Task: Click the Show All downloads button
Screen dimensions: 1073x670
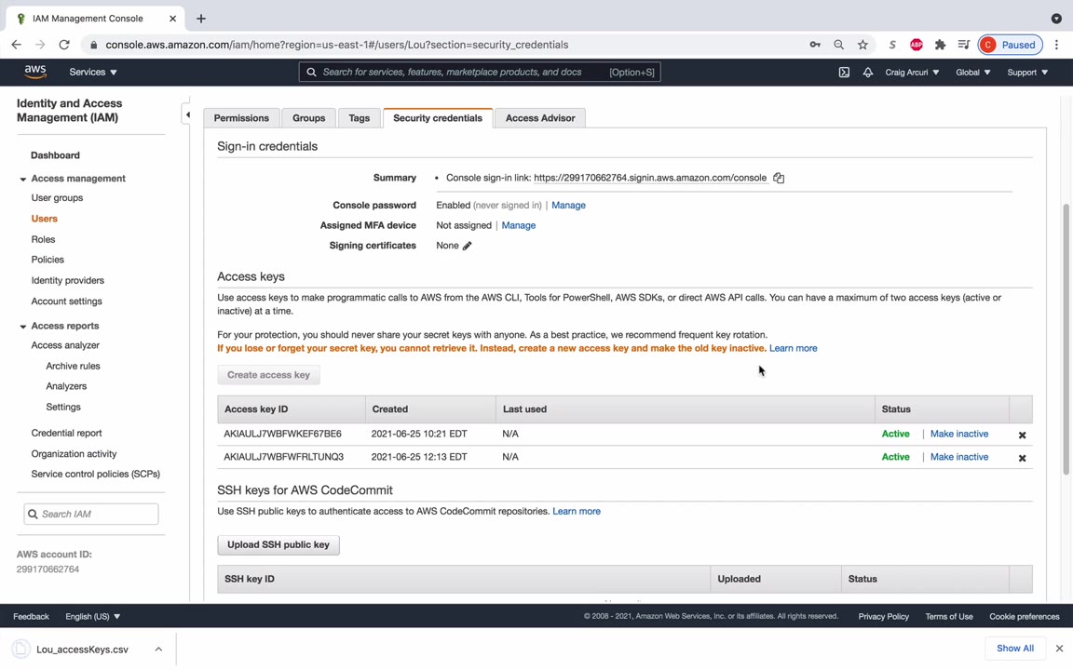Action: pyautogui.click(x=1015, y=648)
